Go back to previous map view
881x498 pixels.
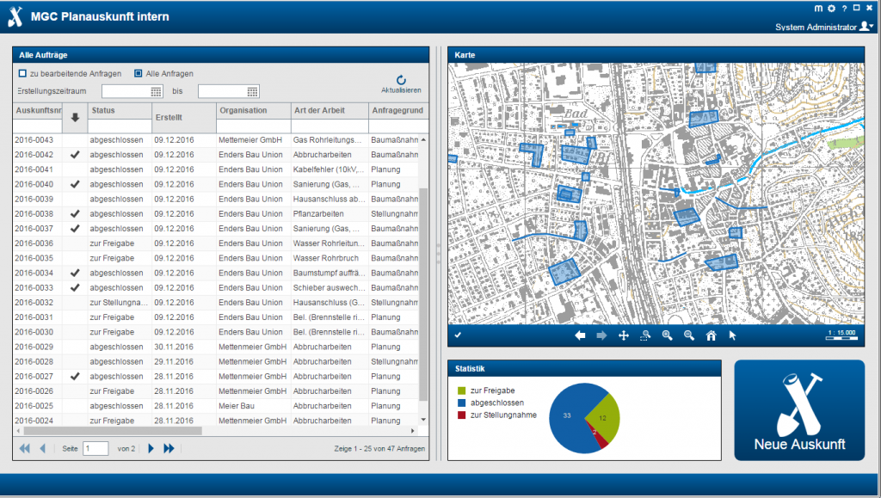580,336
